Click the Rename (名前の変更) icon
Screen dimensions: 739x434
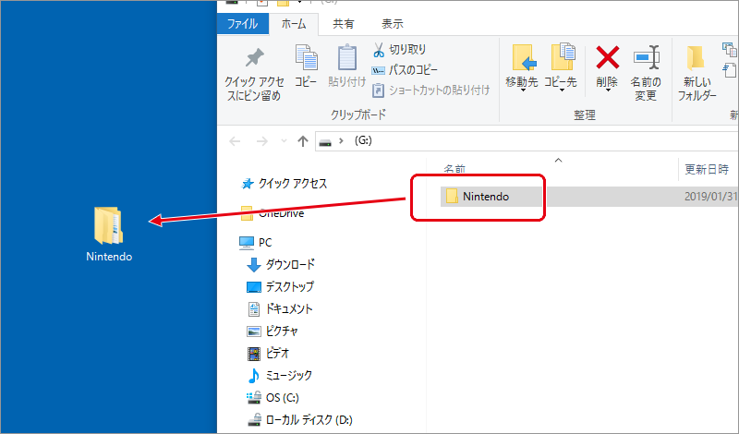646,58
